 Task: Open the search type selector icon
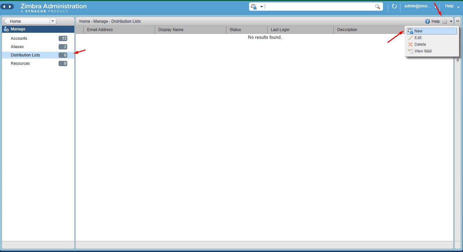click(254, 7)
